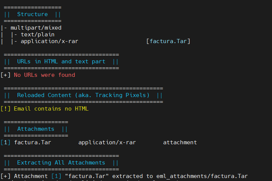Select the 'multipart/mixed' structure line

[36, 28]
